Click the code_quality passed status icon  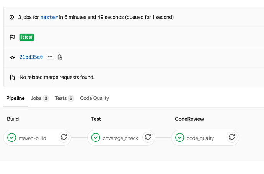(x=179, y=138)
